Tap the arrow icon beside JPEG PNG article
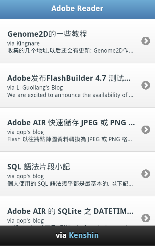 (x=146, y=129)
